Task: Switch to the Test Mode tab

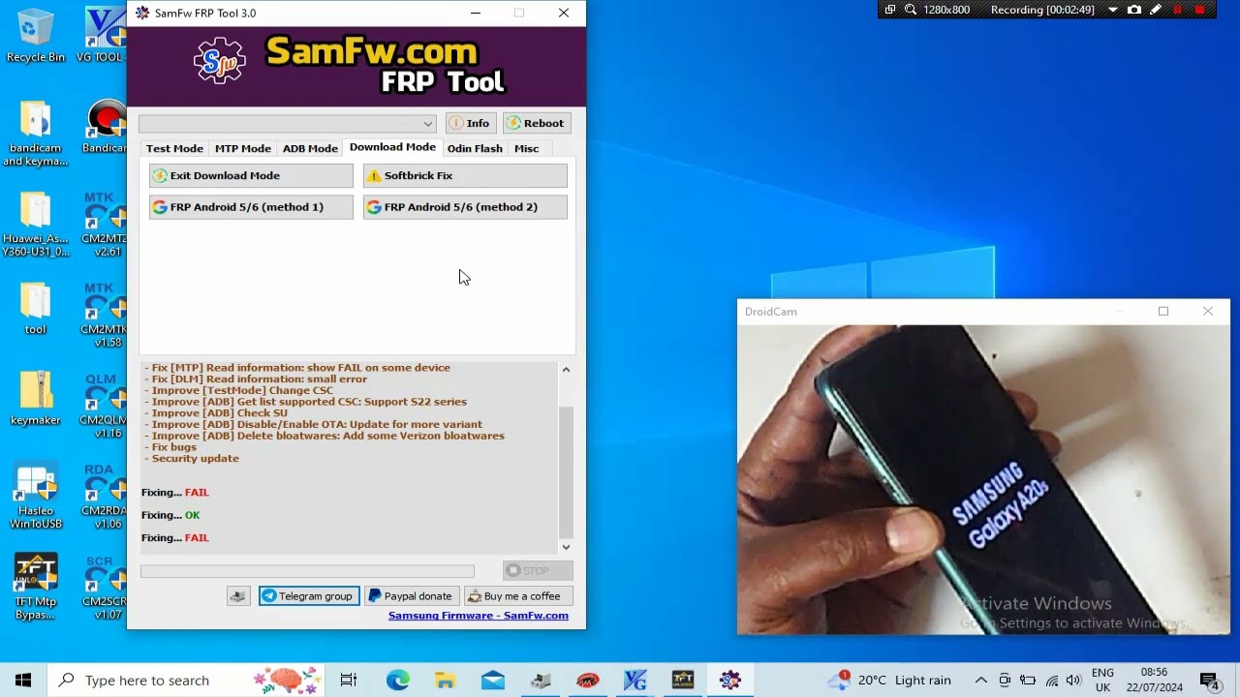Action: coord(174,148)
